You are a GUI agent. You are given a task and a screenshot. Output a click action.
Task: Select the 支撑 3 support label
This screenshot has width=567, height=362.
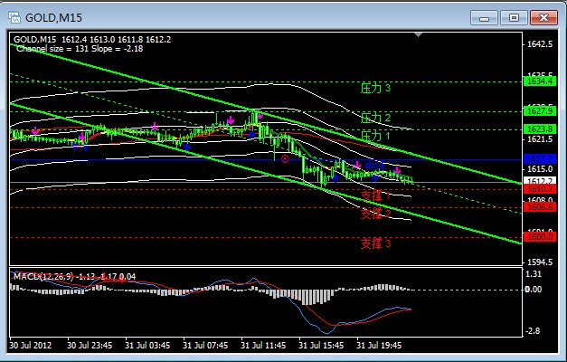[375, 243]
